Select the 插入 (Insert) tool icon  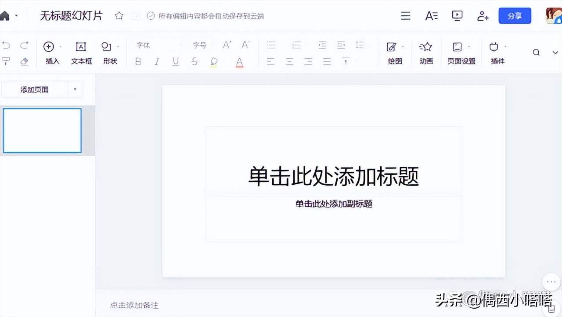click(49, 46)
